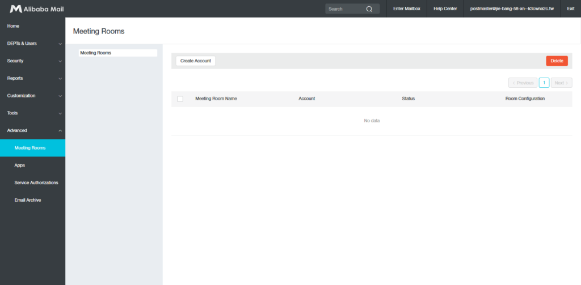Click Exit in the top bar

[x=571, y=9]
